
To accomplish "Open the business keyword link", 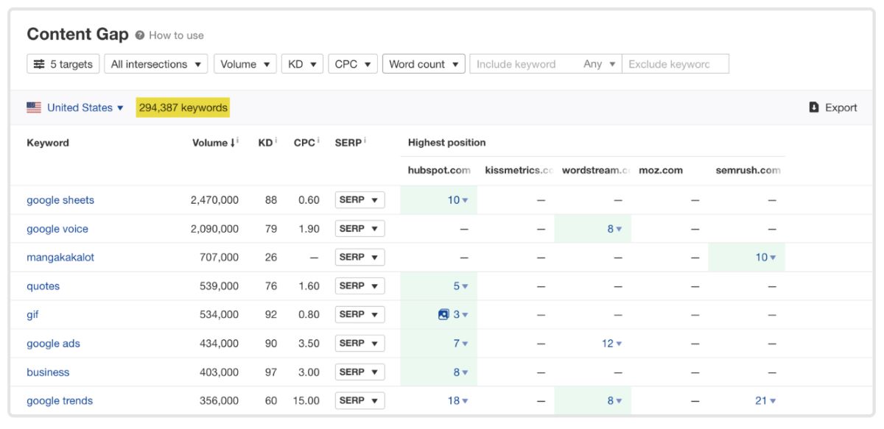I will click(x=48, y=372).
